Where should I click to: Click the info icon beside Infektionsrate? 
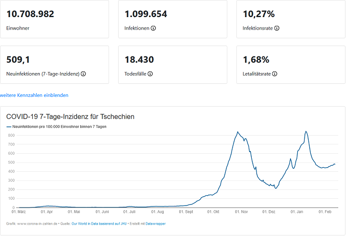click(x=277, y=28)
